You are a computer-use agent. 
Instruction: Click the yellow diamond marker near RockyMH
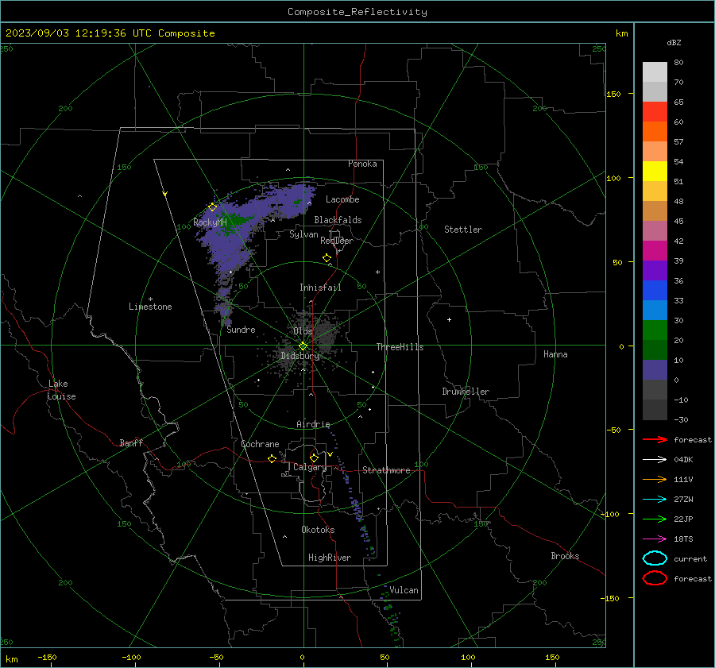tap(212, 207)
